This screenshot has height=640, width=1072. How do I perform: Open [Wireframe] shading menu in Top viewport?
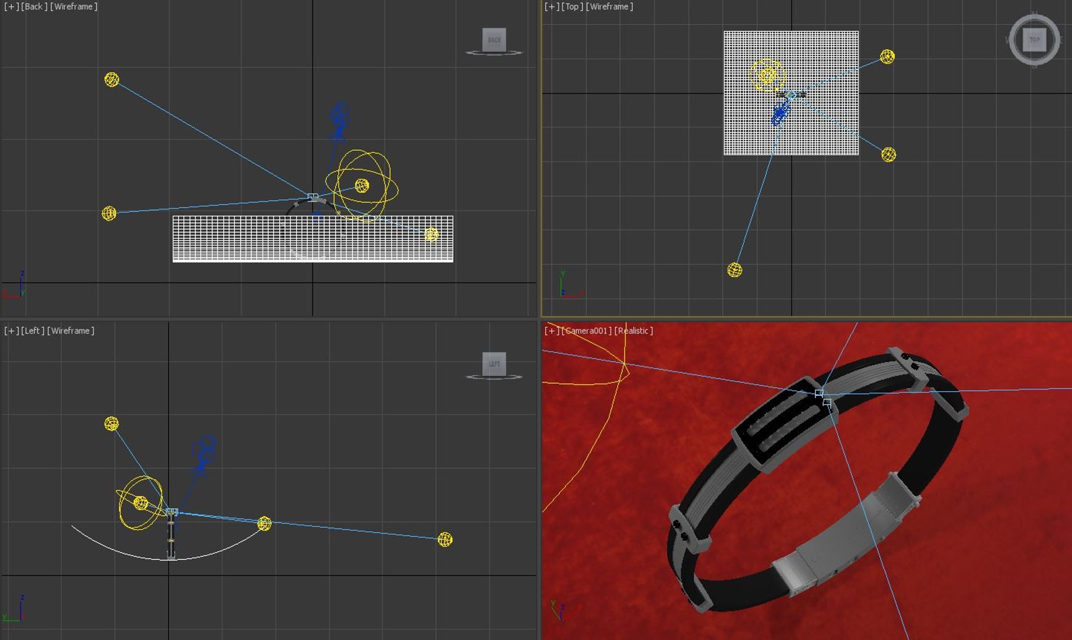click(x=610, y=7)
